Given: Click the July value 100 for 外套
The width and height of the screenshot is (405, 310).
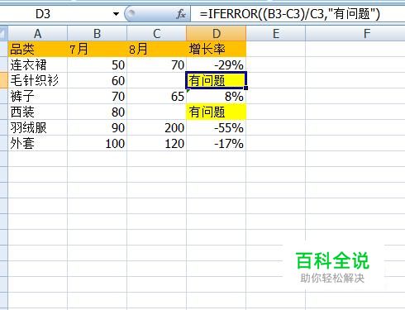Looking at the screenshot, I should pyautogui.click(x=97, y=143).
